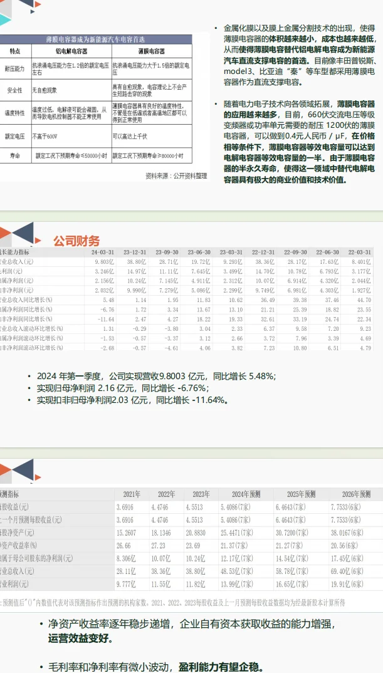Click the table title 薄膜电容器成为新能源汽车电容首选

click(95, 39)
